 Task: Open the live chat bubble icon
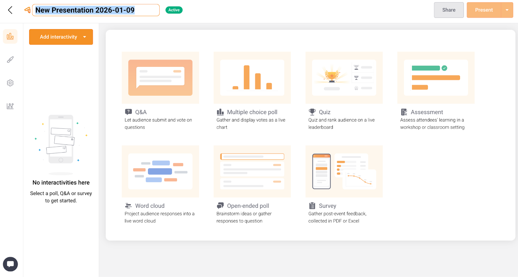(10, 264)
